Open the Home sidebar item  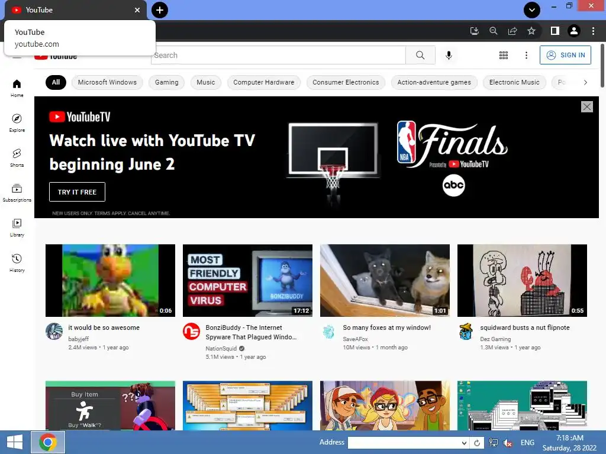pos(17,89)
